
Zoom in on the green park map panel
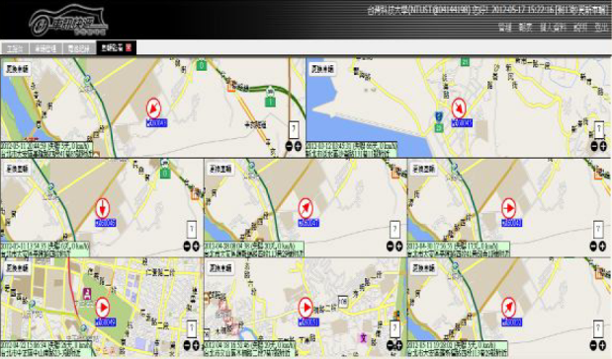(x=196, y=344)
